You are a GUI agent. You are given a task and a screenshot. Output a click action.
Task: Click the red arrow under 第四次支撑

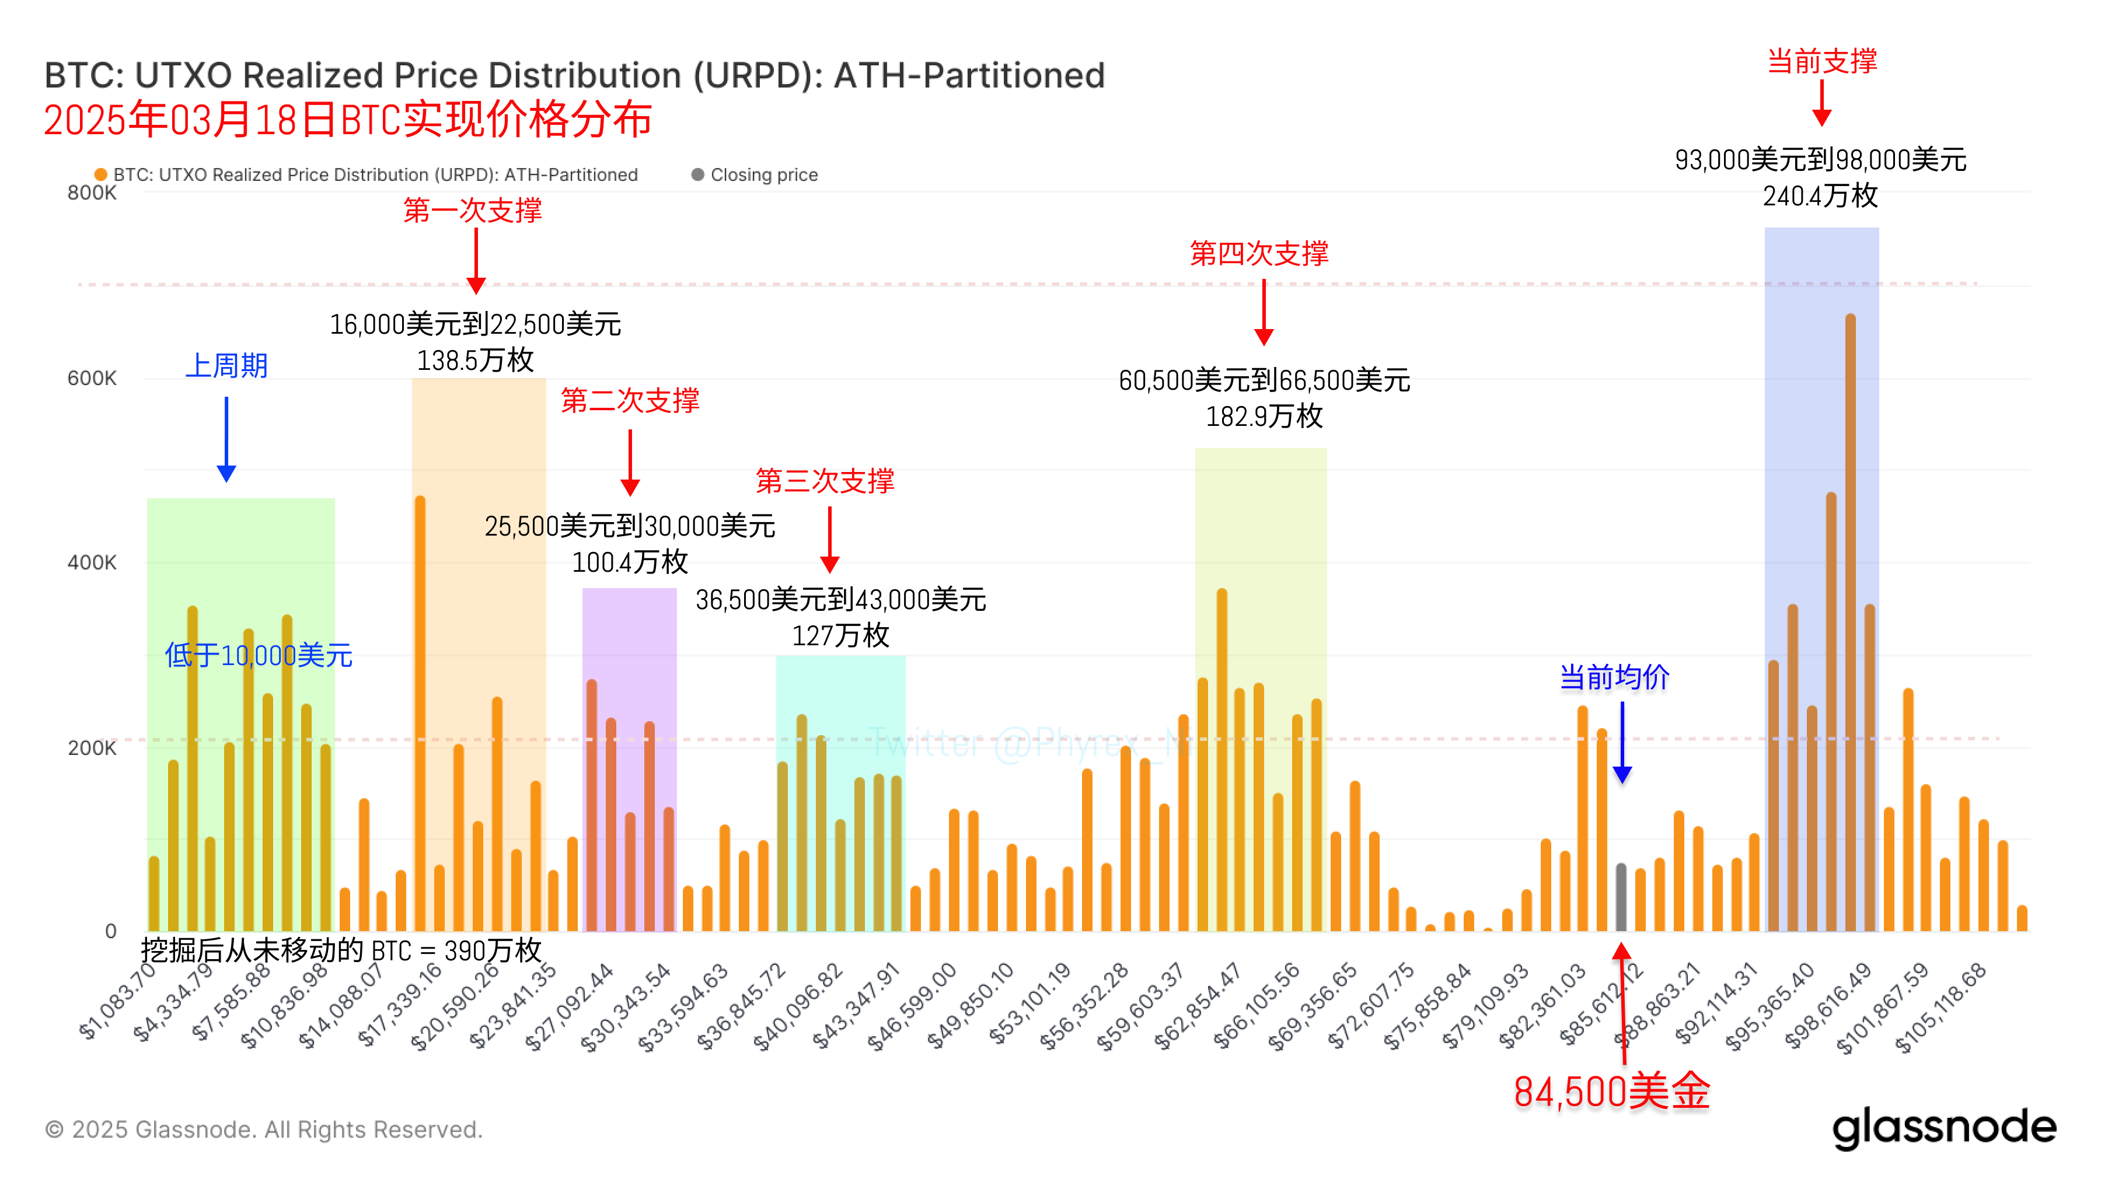[1264, 312]
